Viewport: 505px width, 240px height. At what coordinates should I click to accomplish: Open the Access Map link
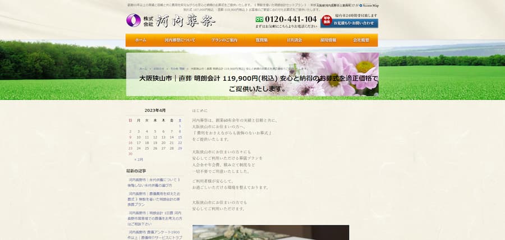pyautogui.click(x=370, y=6)
